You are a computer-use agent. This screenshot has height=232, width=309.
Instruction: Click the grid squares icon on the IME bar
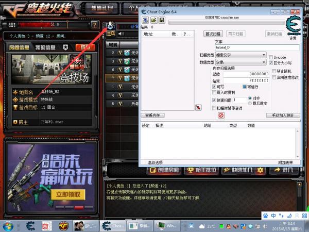click(x=304, y=216)
